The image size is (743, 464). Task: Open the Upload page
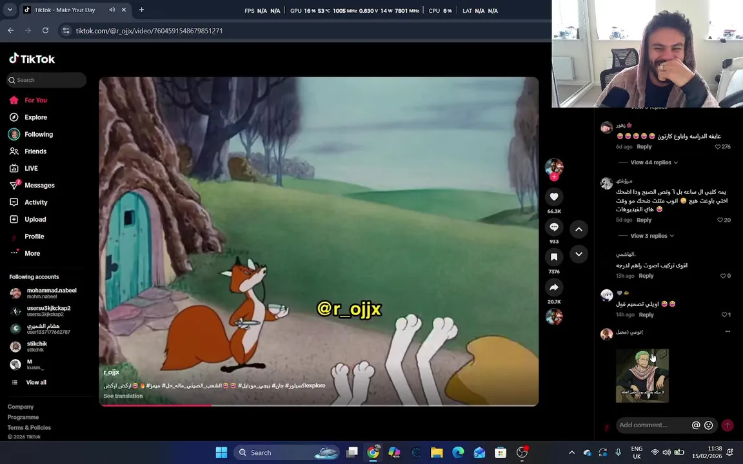(x=35, y=219)
